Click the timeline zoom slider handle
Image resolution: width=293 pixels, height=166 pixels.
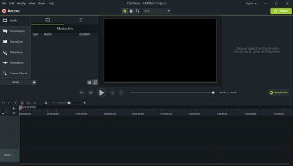coord(69,103)
